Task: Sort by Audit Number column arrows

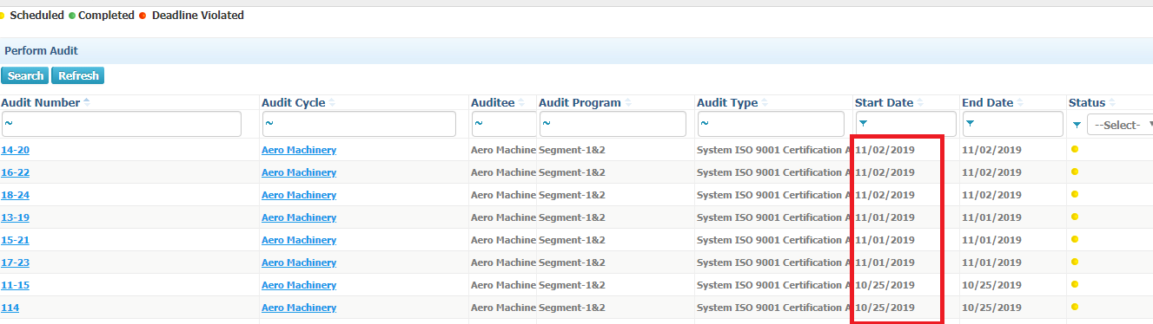Action: coord(86,103)
